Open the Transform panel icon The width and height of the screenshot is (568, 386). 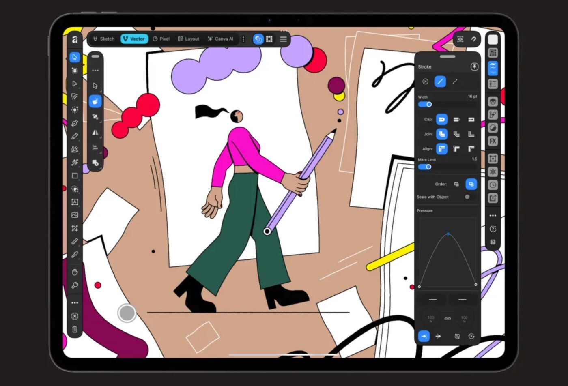(493, 159)
